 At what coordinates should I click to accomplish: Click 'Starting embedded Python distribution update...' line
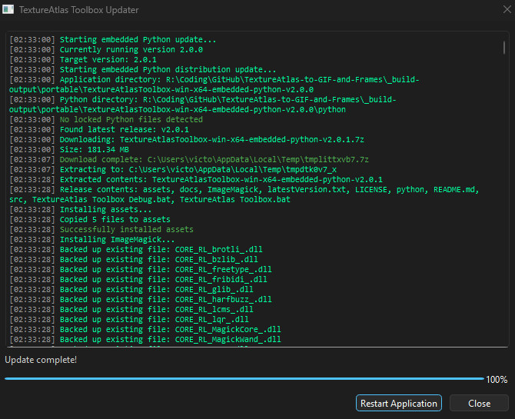point(142,69)
